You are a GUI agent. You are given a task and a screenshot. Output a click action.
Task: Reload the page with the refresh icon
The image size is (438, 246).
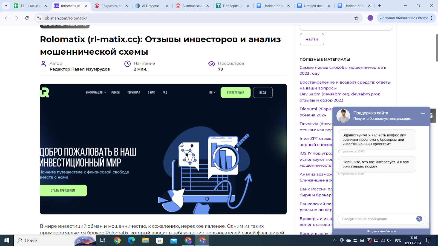[27, 18]
